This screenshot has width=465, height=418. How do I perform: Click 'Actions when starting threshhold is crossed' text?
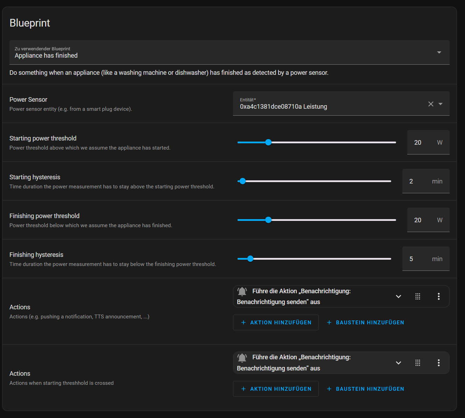62,383
